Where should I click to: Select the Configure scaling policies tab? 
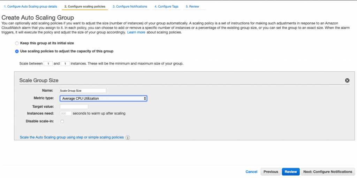point(85,7)
